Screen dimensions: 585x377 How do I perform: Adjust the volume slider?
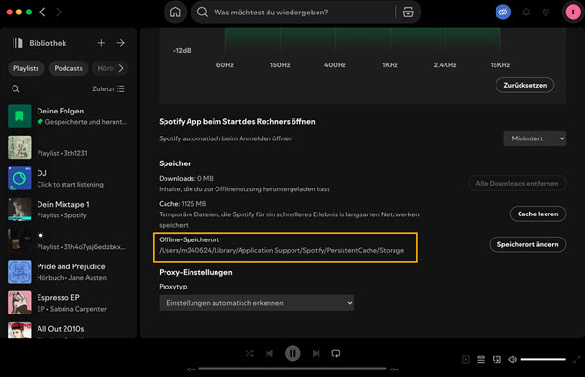[543, 359]
